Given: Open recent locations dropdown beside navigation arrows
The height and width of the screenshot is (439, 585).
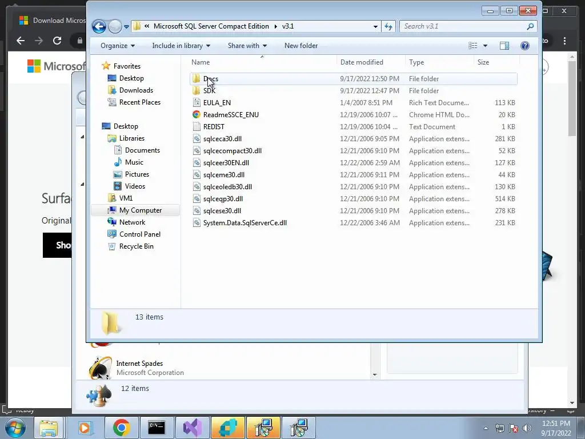Looking at the screenshot, I should [x=126, y=26].
